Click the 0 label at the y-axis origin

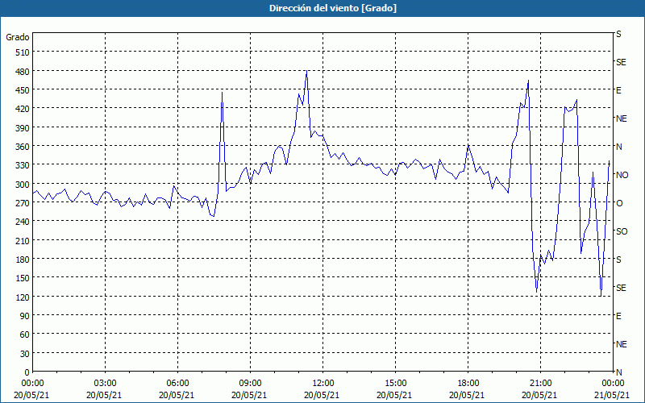click(27, 372)
